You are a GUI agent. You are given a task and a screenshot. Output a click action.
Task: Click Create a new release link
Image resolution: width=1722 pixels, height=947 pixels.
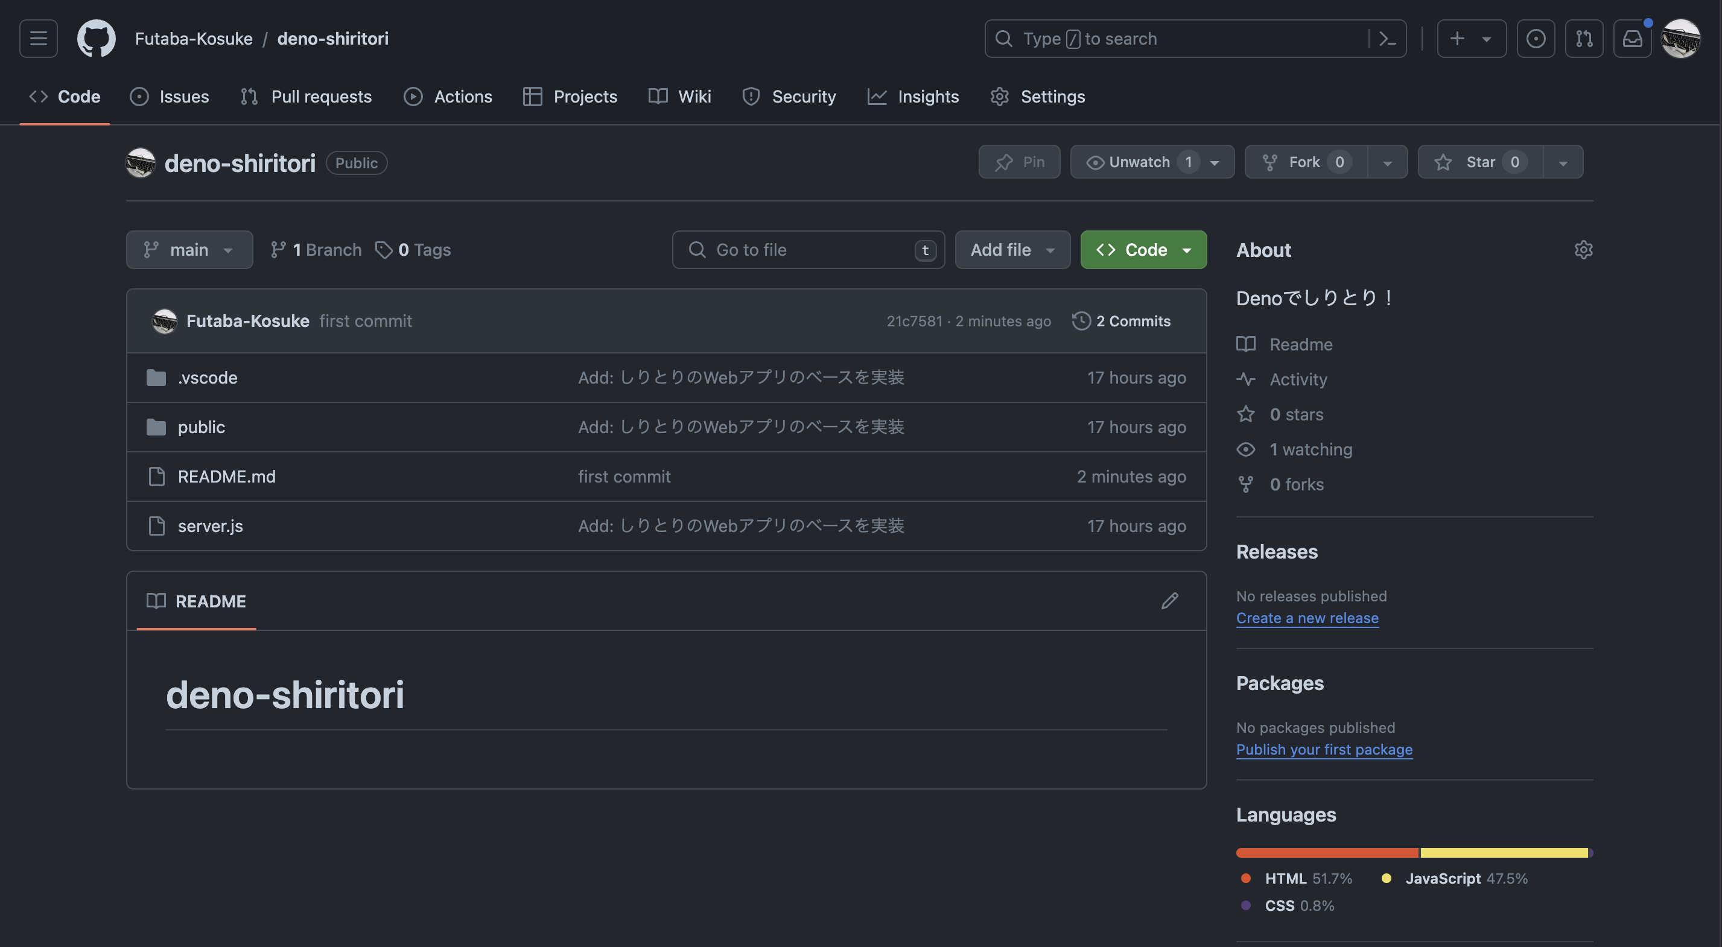(1307, 618)
